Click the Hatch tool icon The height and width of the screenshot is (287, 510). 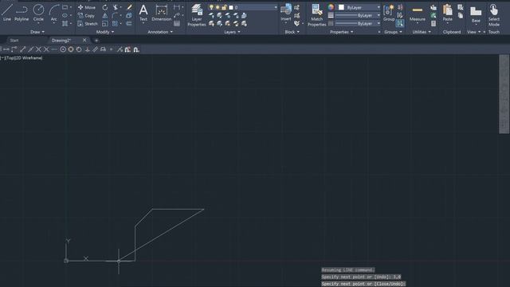pyautogui.click(x=65, y=23)
